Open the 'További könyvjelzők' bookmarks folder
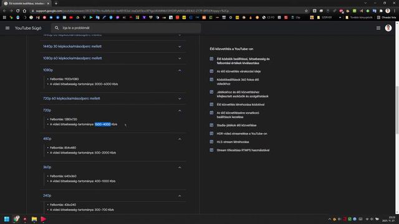Screen dimensions: 399x224 359,17
